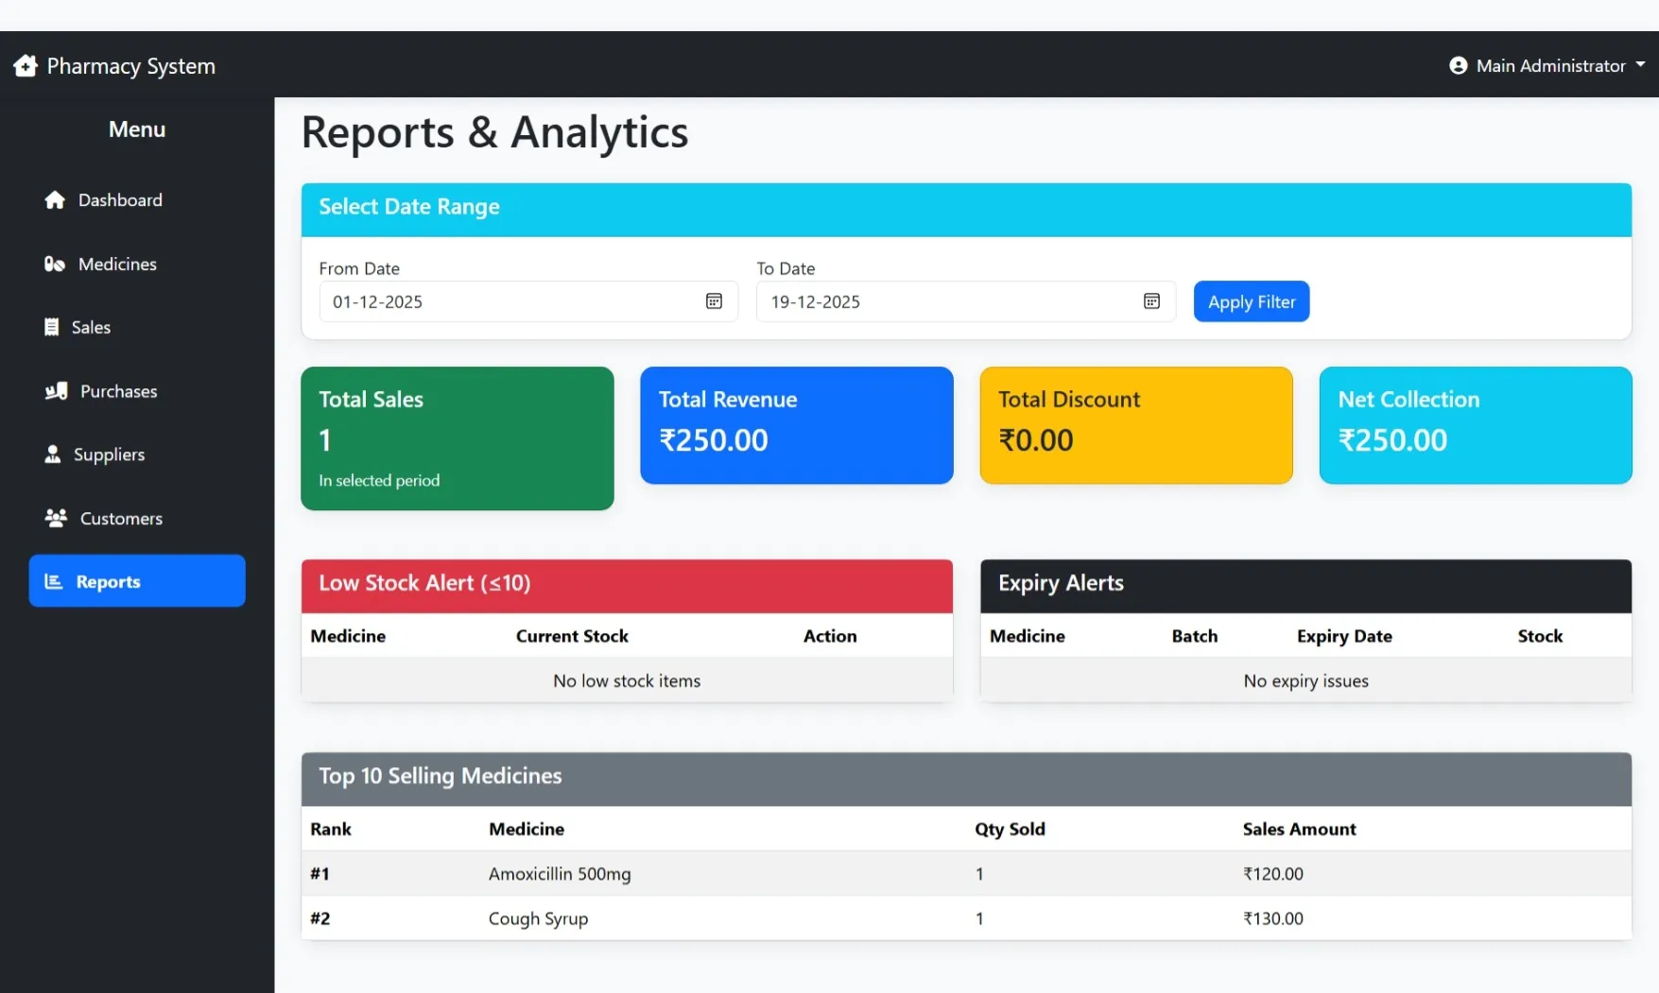Go to the Customers menu item

coord(121,519)
